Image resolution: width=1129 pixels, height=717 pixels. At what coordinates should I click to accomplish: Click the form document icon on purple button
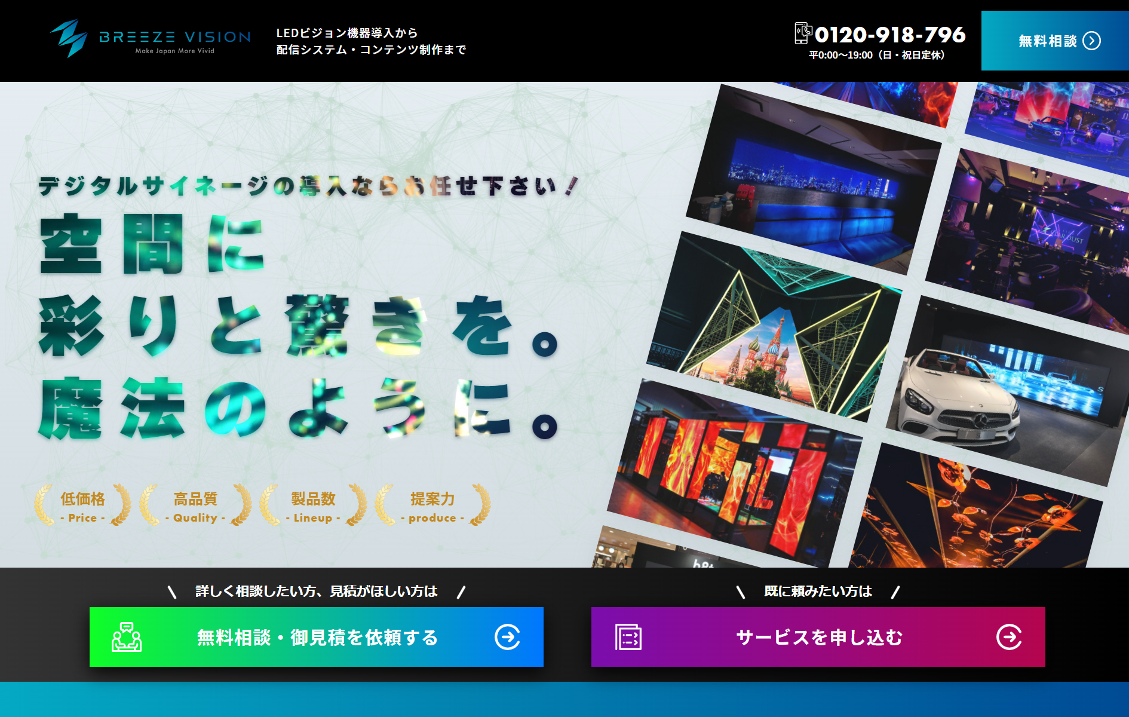pos(628,637)
